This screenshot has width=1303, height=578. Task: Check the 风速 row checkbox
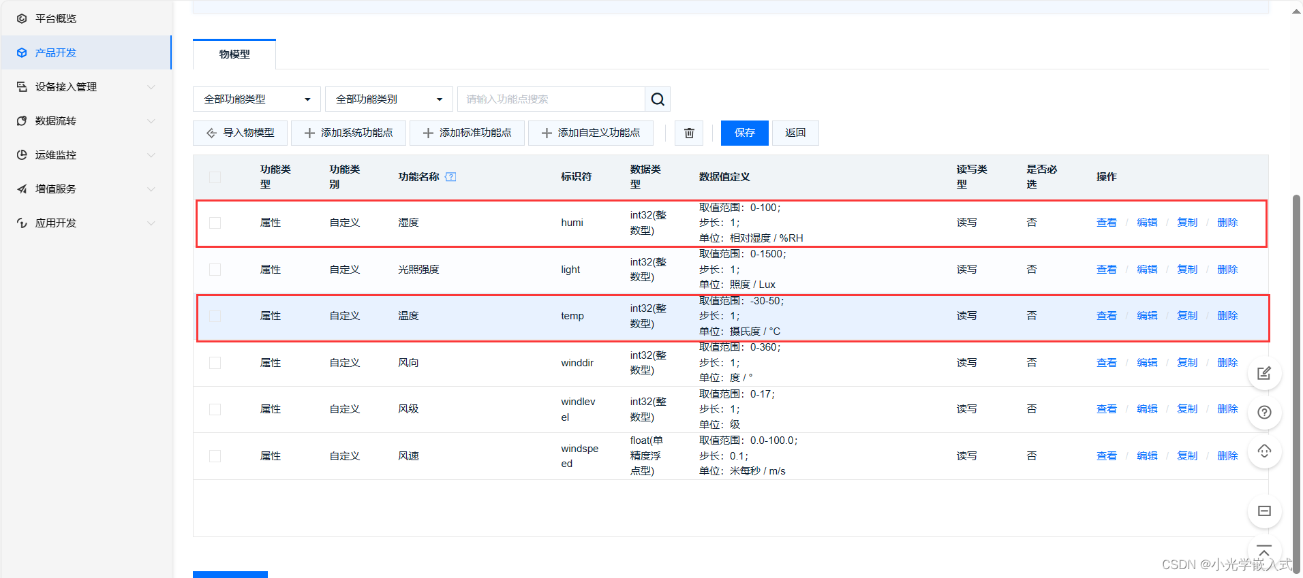(215, 456)
